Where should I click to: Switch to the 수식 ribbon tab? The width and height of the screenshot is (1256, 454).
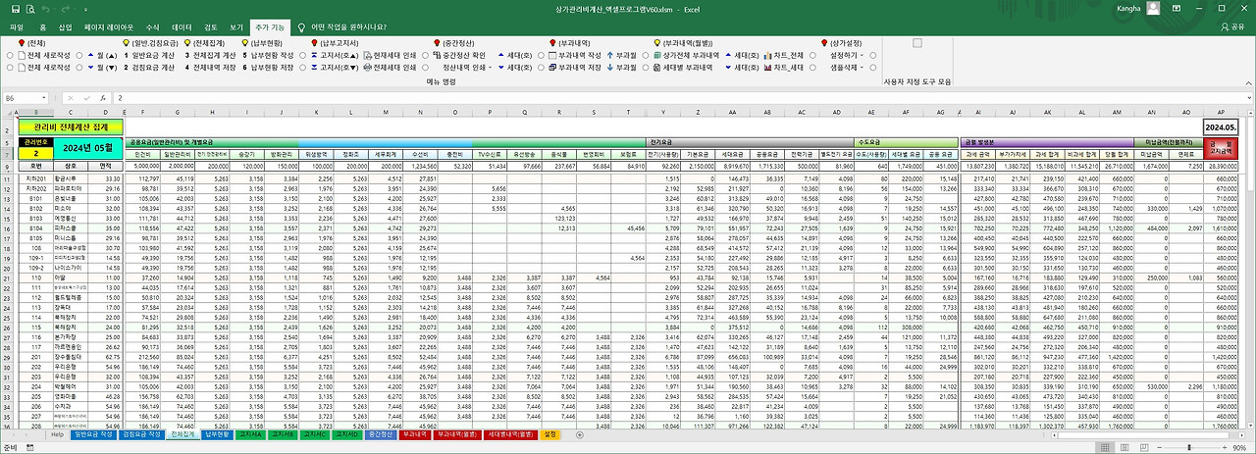152,27
